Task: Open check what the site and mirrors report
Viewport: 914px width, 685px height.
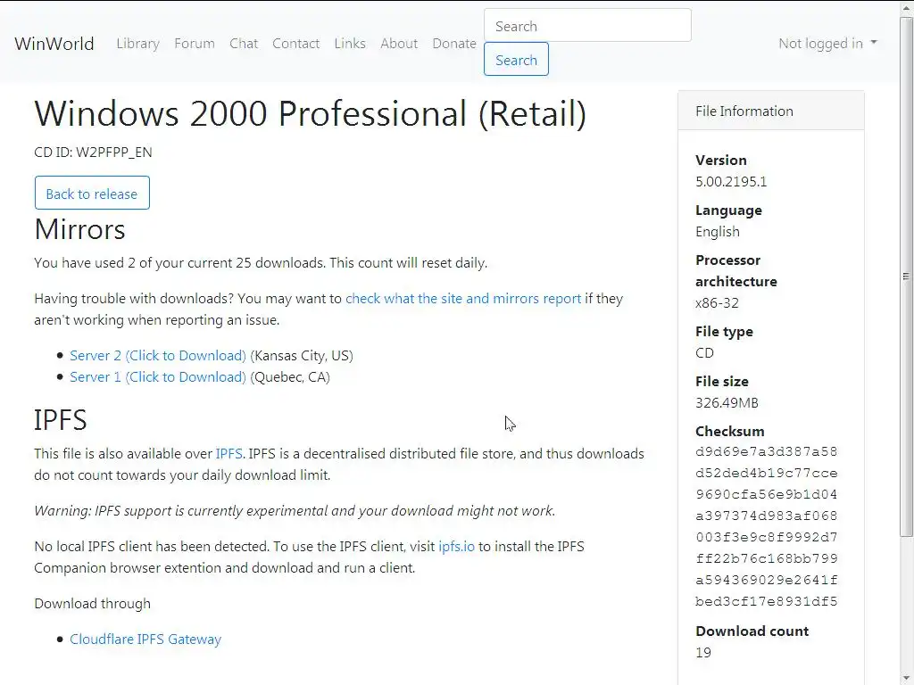Action: [463, 299]
